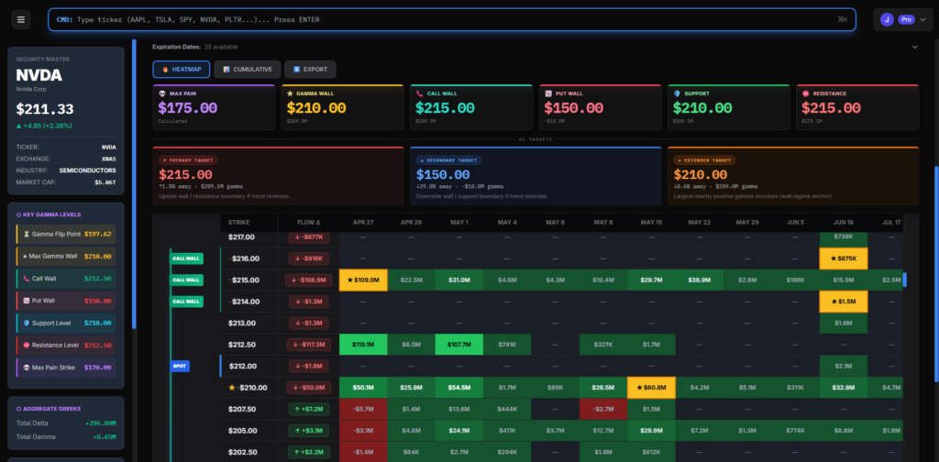Click the hourglass icon by Gamma Flip Point
Screen dimensions: 939x462
click(26, 234)
